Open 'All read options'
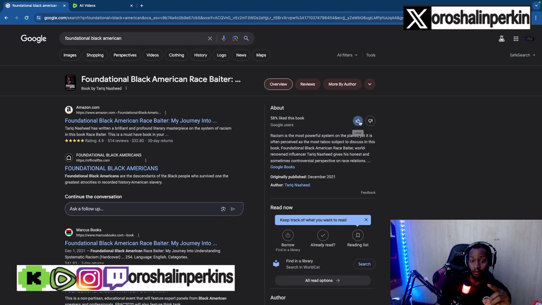This screenshot has width=542, height=305. click(x=323, y=280)
